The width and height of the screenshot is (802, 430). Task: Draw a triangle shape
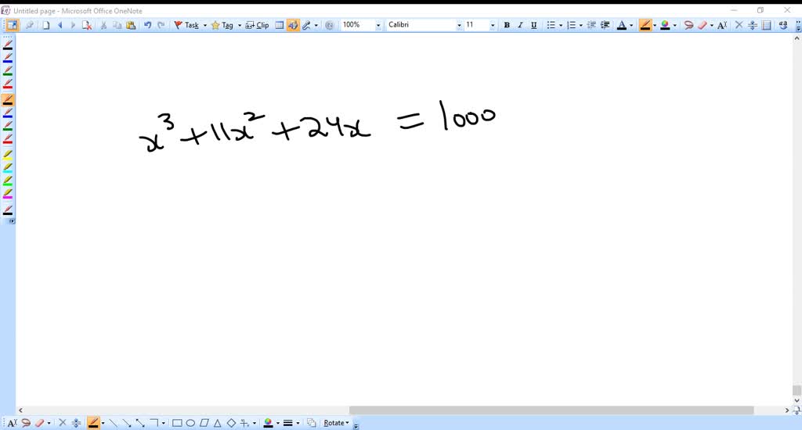click(x=218, y=423)
